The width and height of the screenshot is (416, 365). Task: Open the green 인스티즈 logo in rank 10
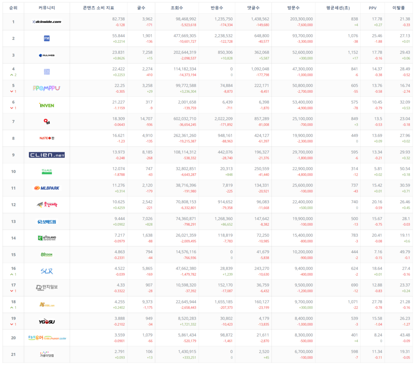pyautogui.click(x=47, y=172)
